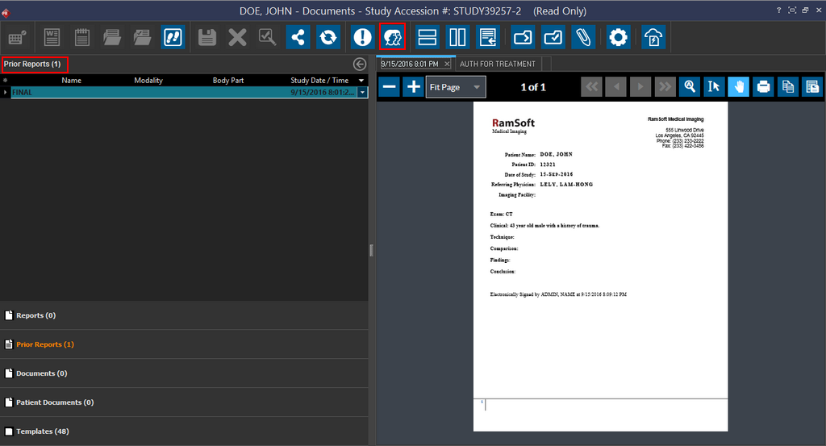The height and width of the screenshot is (446, 826).
Task: Click the footsteps icon in the top toolbar
Action: 173,37
